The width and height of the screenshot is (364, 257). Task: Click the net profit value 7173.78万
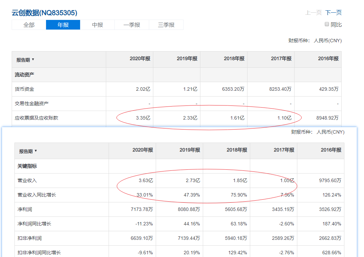point(142,209)
